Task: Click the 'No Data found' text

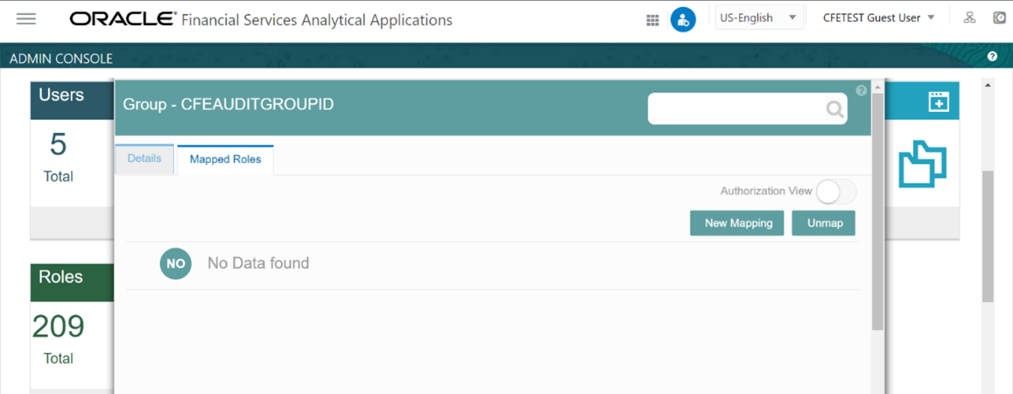Action: click(x=258, y=263)
